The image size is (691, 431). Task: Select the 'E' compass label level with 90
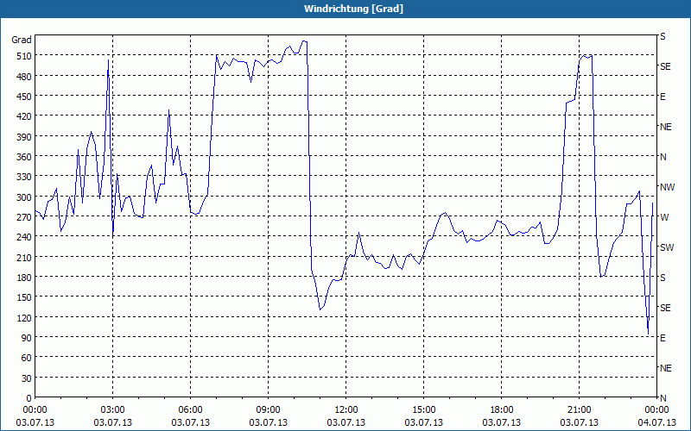pyautogui.click(x=662, y=338)
